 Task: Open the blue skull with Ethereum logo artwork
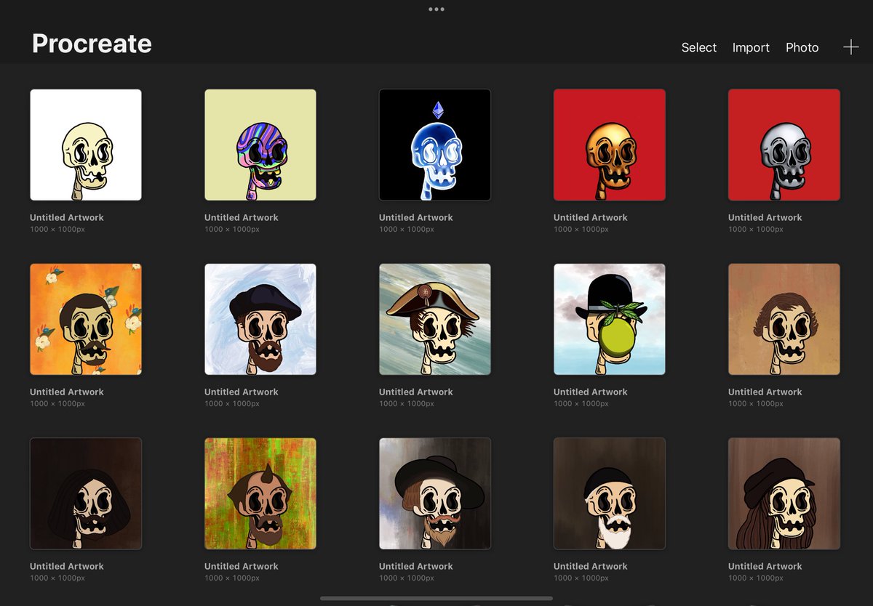pyautogui.click(x=435, y=145)
